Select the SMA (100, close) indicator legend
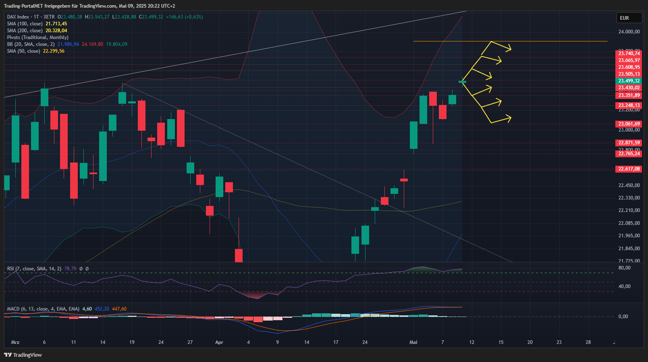Image resolution: width=648 pixels, height=362 pixels. (x=25, y=24)
